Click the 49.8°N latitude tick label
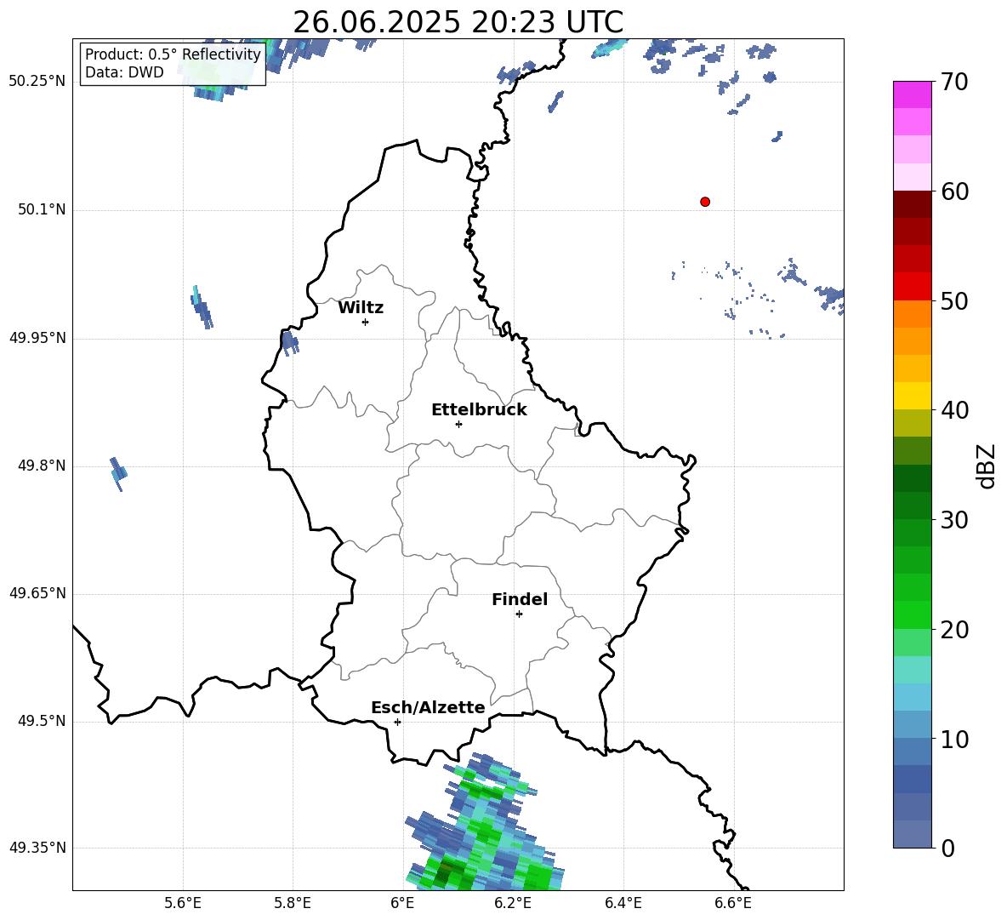 point(42,466)
